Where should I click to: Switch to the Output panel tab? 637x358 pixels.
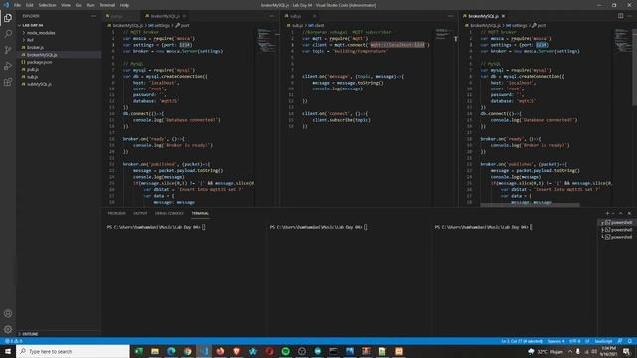pyautogui.click(x=140, y=213)
